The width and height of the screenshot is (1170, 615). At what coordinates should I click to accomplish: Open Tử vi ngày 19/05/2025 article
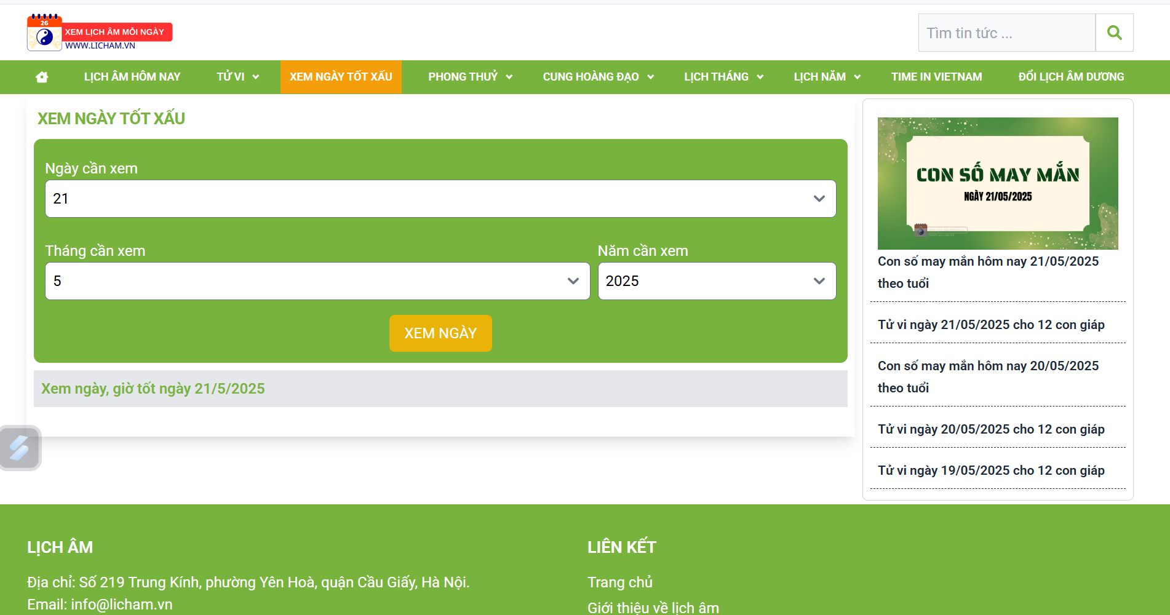[990, 470]
